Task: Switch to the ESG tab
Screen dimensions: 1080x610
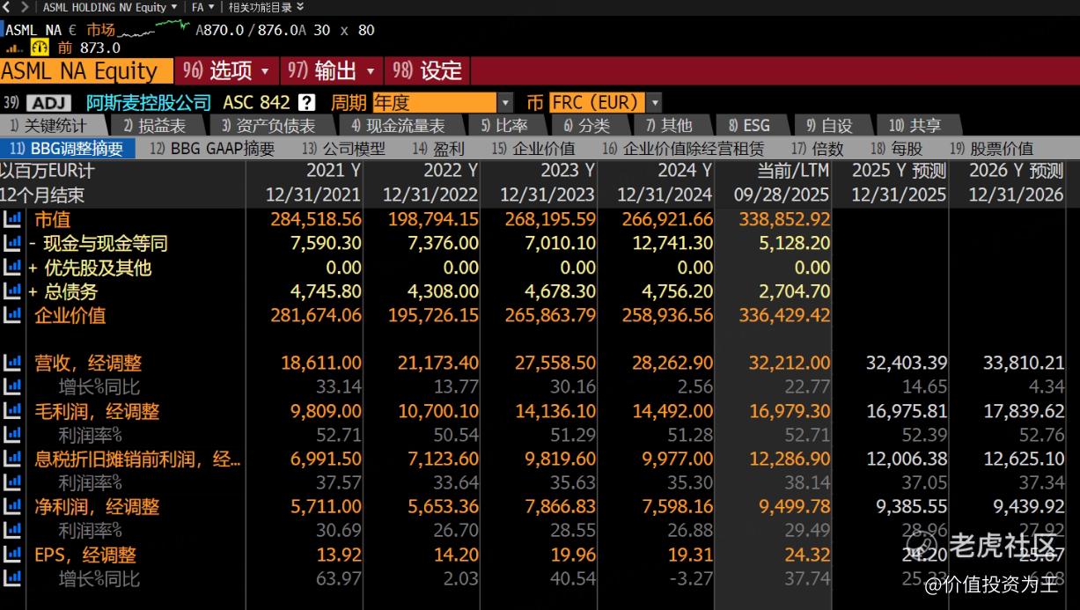Action: pos(749,126)
